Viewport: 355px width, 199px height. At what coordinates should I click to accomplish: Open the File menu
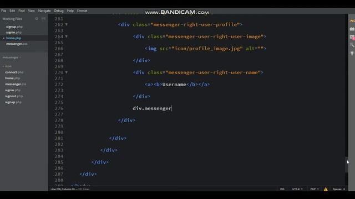pos(4,11)
